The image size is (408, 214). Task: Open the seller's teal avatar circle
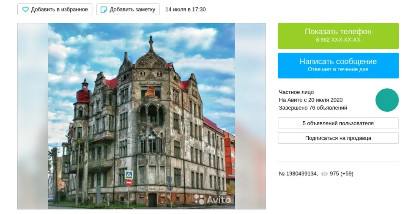[387, 100]
